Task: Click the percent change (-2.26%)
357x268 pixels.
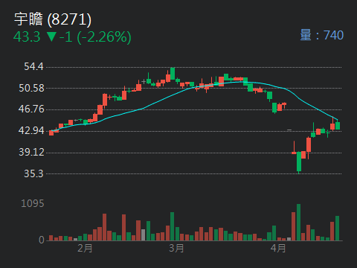Action: pos(104,37)
